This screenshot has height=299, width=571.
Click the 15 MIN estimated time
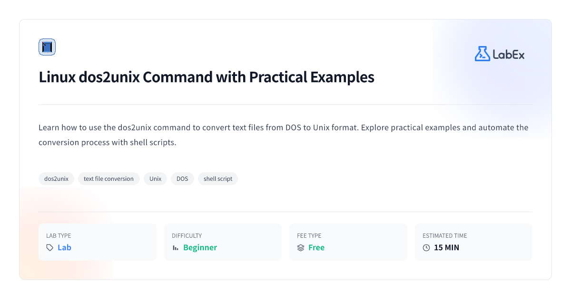click(446, 248)
